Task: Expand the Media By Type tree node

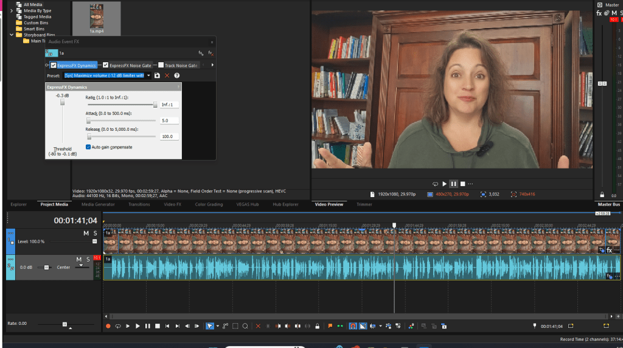Action: click(x=12, y=10)
